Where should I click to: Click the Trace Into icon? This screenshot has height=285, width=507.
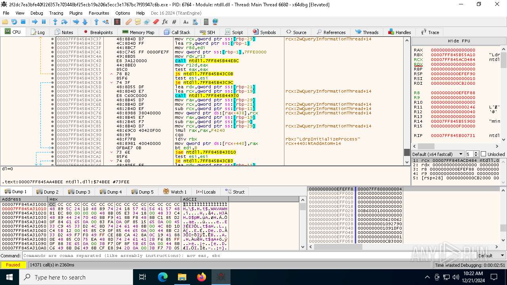click(76, 22)
